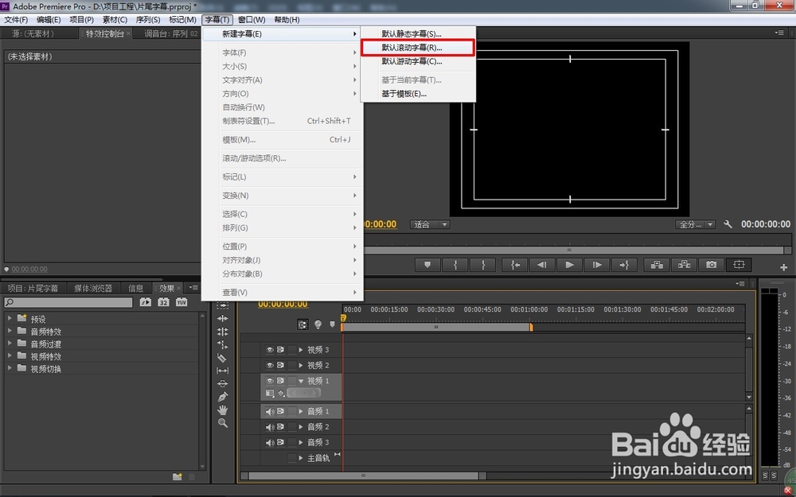Click the timeline zoom scroll bar
The image size is (796, 497).
(364, 476)
